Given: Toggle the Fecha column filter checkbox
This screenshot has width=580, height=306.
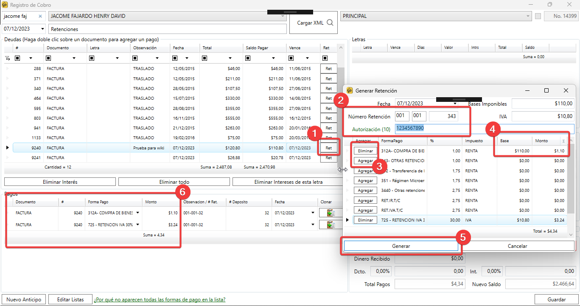Looking at the screenshot, I should point(175,58).
